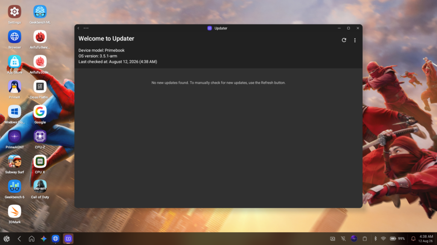The width and height of the screenshot is (437, 245).
Task: Open Bluetooth settings from the tray
Action: click(376, 239)
